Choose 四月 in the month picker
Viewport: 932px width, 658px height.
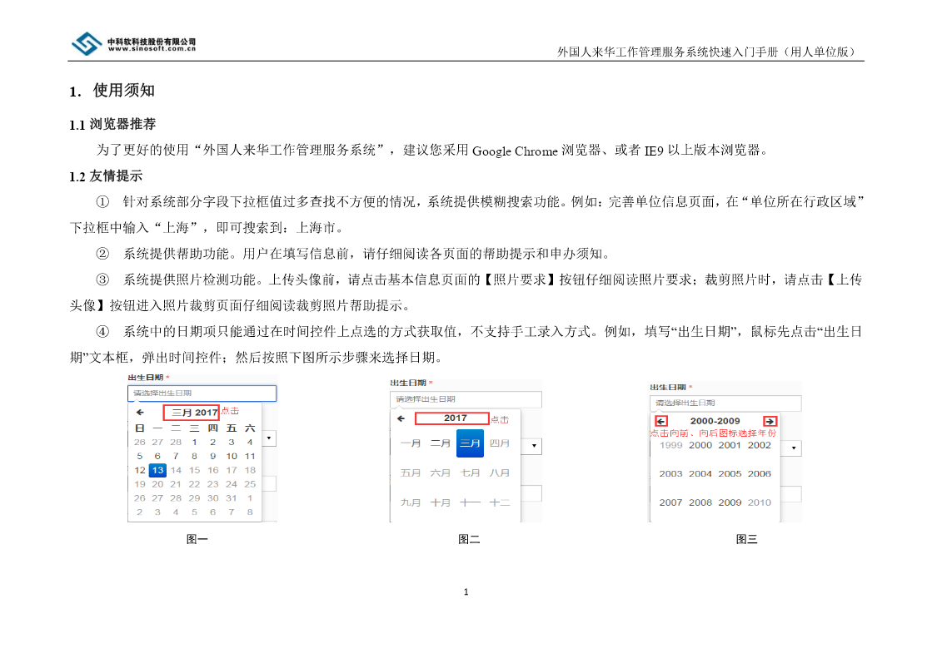click(500, 443)
